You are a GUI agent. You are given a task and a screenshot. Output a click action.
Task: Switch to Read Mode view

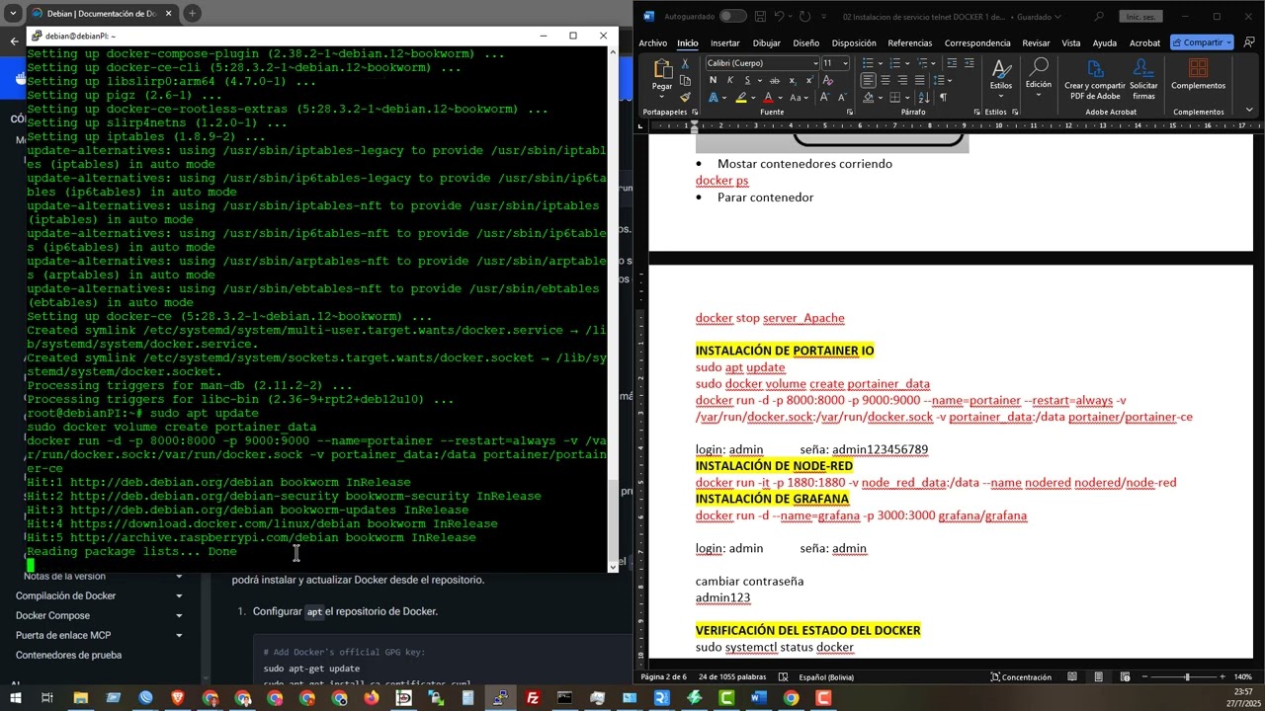(x=1072, y=677)
